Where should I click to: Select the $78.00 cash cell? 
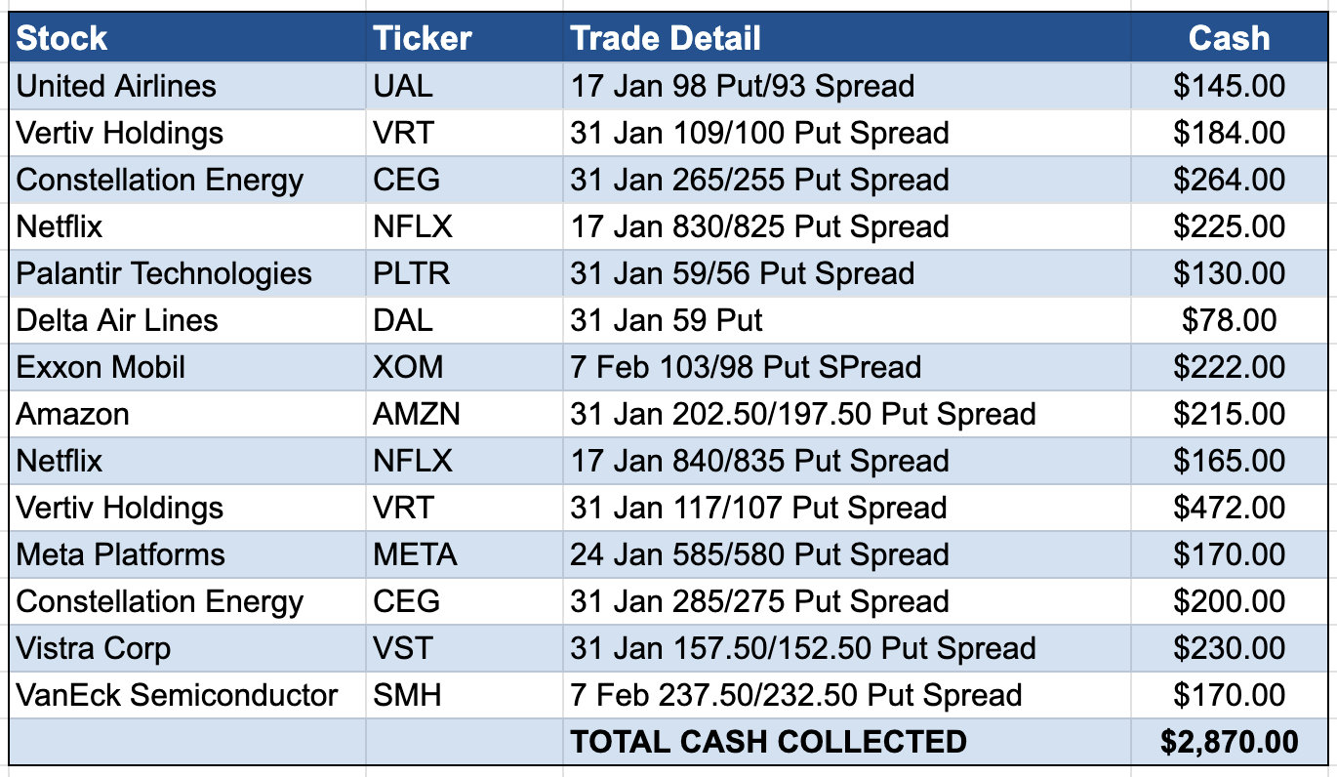click(x=1229, y=320)
